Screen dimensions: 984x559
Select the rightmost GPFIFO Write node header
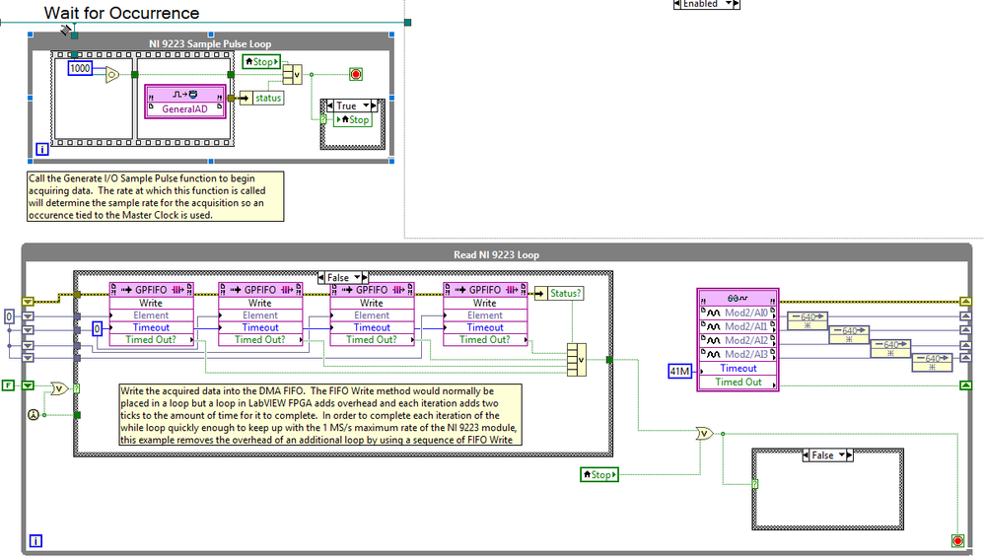click(485, 289)
